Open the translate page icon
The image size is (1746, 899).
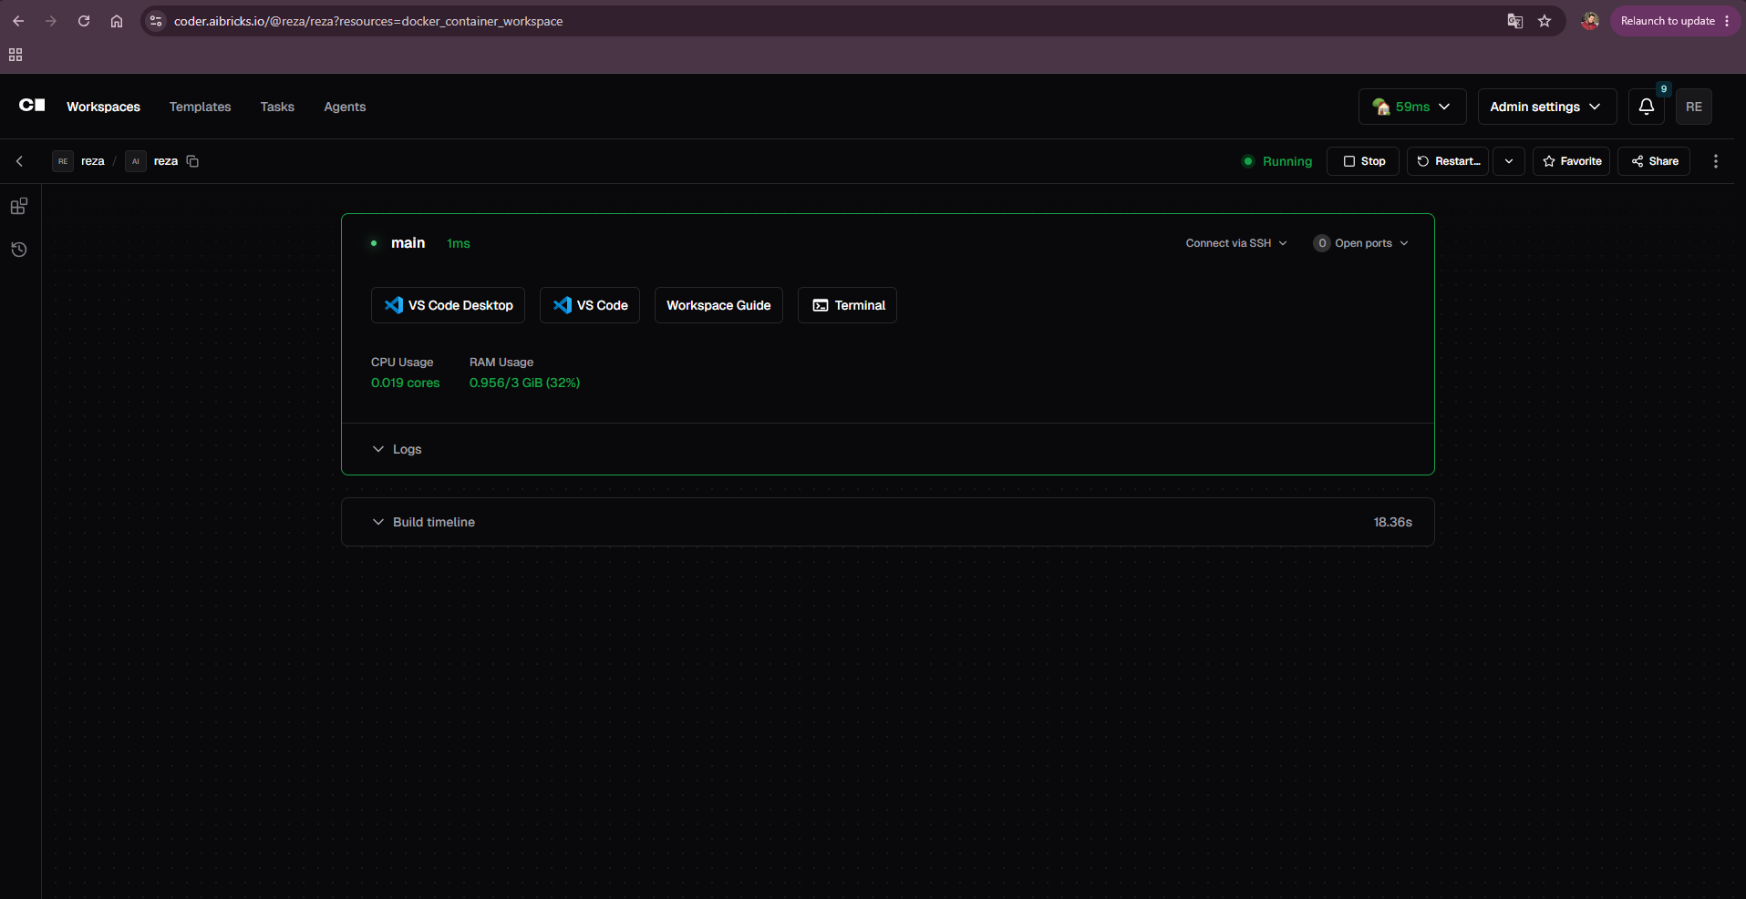tap(1515, 21)
